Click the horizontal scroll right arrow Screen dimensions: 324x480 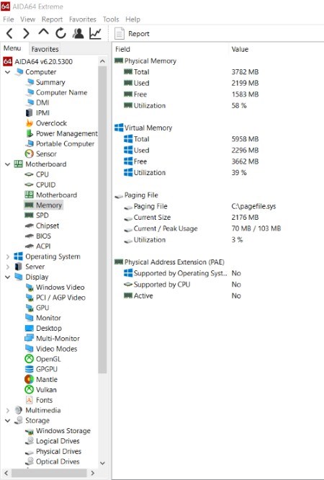pos(93,473)
